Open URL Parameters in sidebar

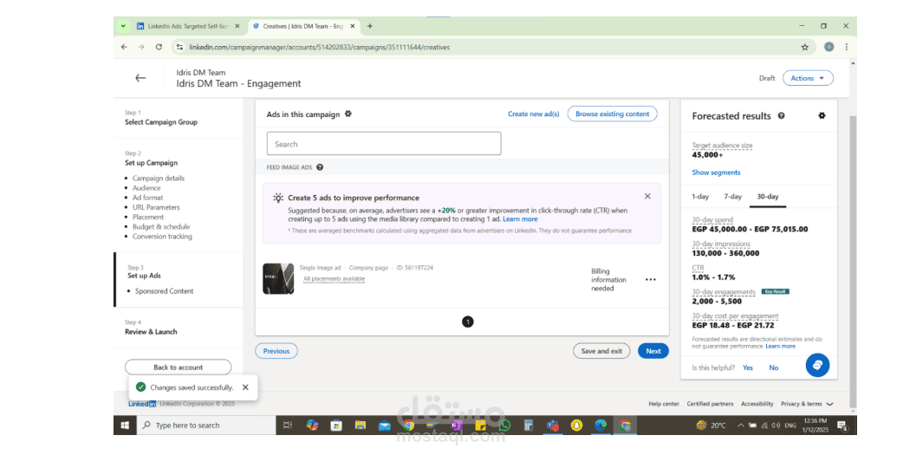pyautogui.click(x=156, y=207)
